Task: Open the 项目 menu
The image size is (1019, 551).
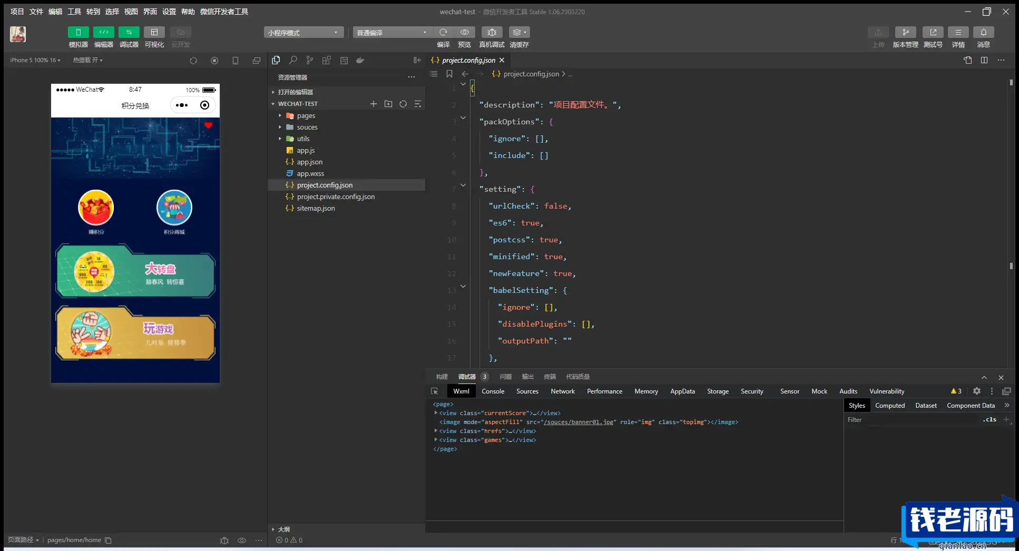Action: click(x=17, y=12)
